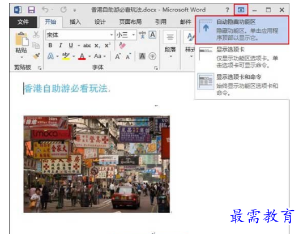Screen dimensions: 299x234
Task: Click the Clear Formatting eraser icon
Action: click(x=122, y=45)
